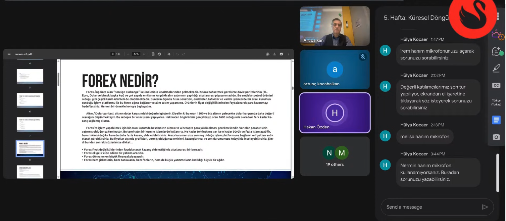The image size is (506, 221).
Task: Click the camera snapshot icon
Action: [496, 137]
